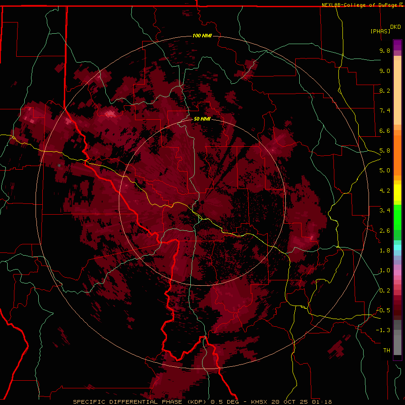Click the Specific Differential Phase KMSX caption

[202, 402]
